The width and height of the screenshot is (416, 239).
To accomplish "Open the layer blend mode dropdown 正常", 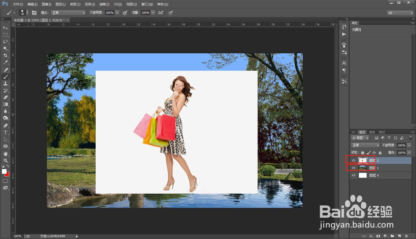I will (365, 145).
